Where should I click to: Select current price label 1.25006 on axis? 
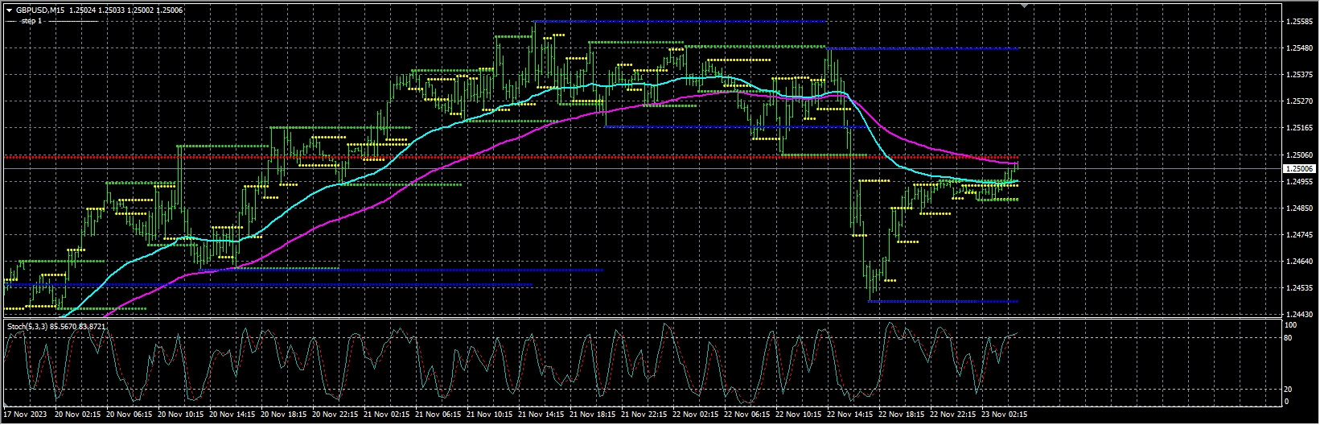pos(1300,169)
